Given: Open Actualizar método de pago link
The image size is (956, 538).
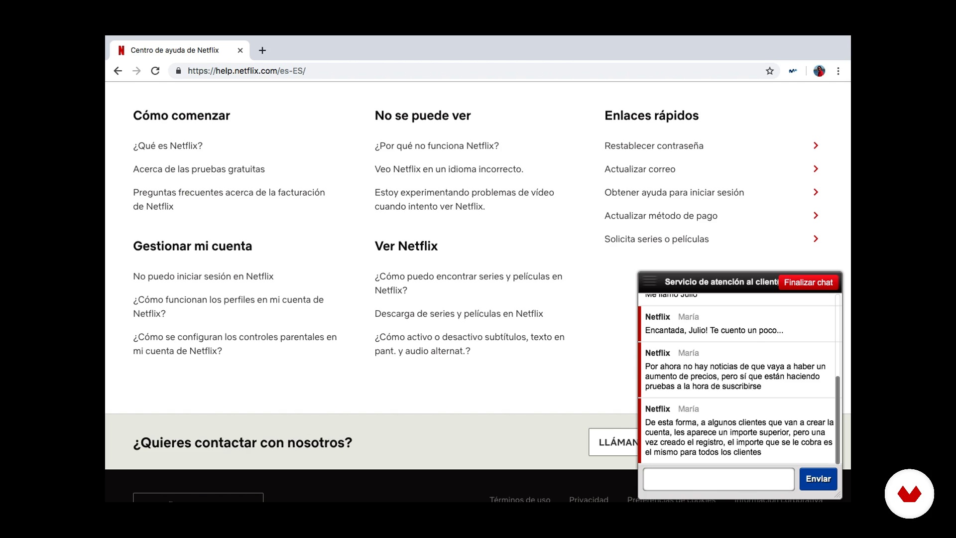Looking at the screenshot, I should 661,216.
